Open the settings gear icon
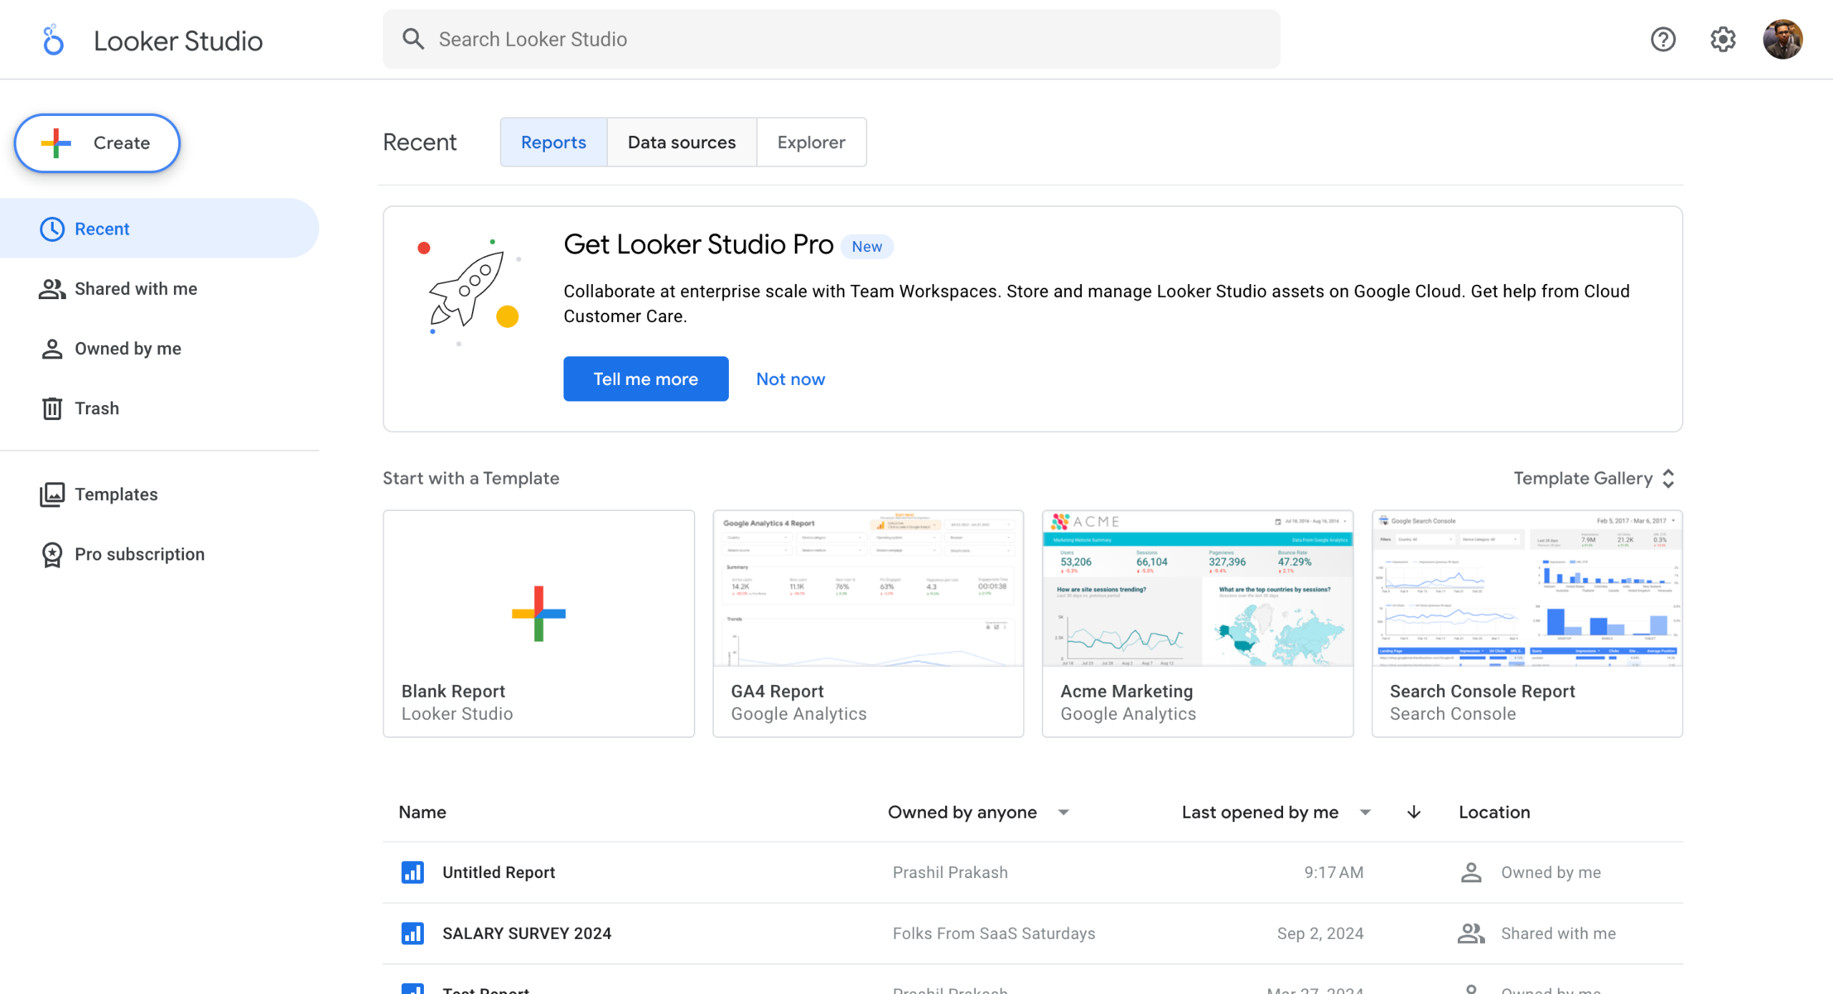This screenshot has height=994, width=1833. click(x=1722, y=39)
